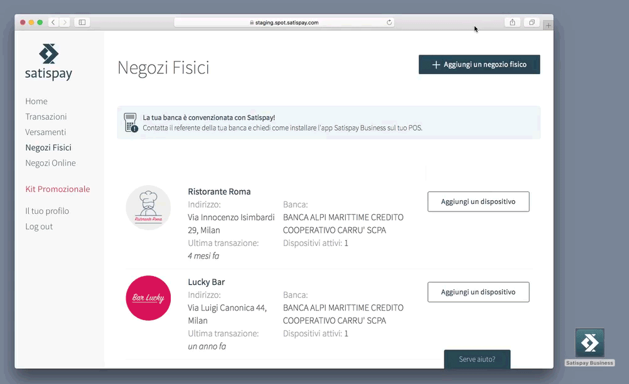Open the Serve aiuto? help button
The image size is (629, 384).
pos(477,359)
